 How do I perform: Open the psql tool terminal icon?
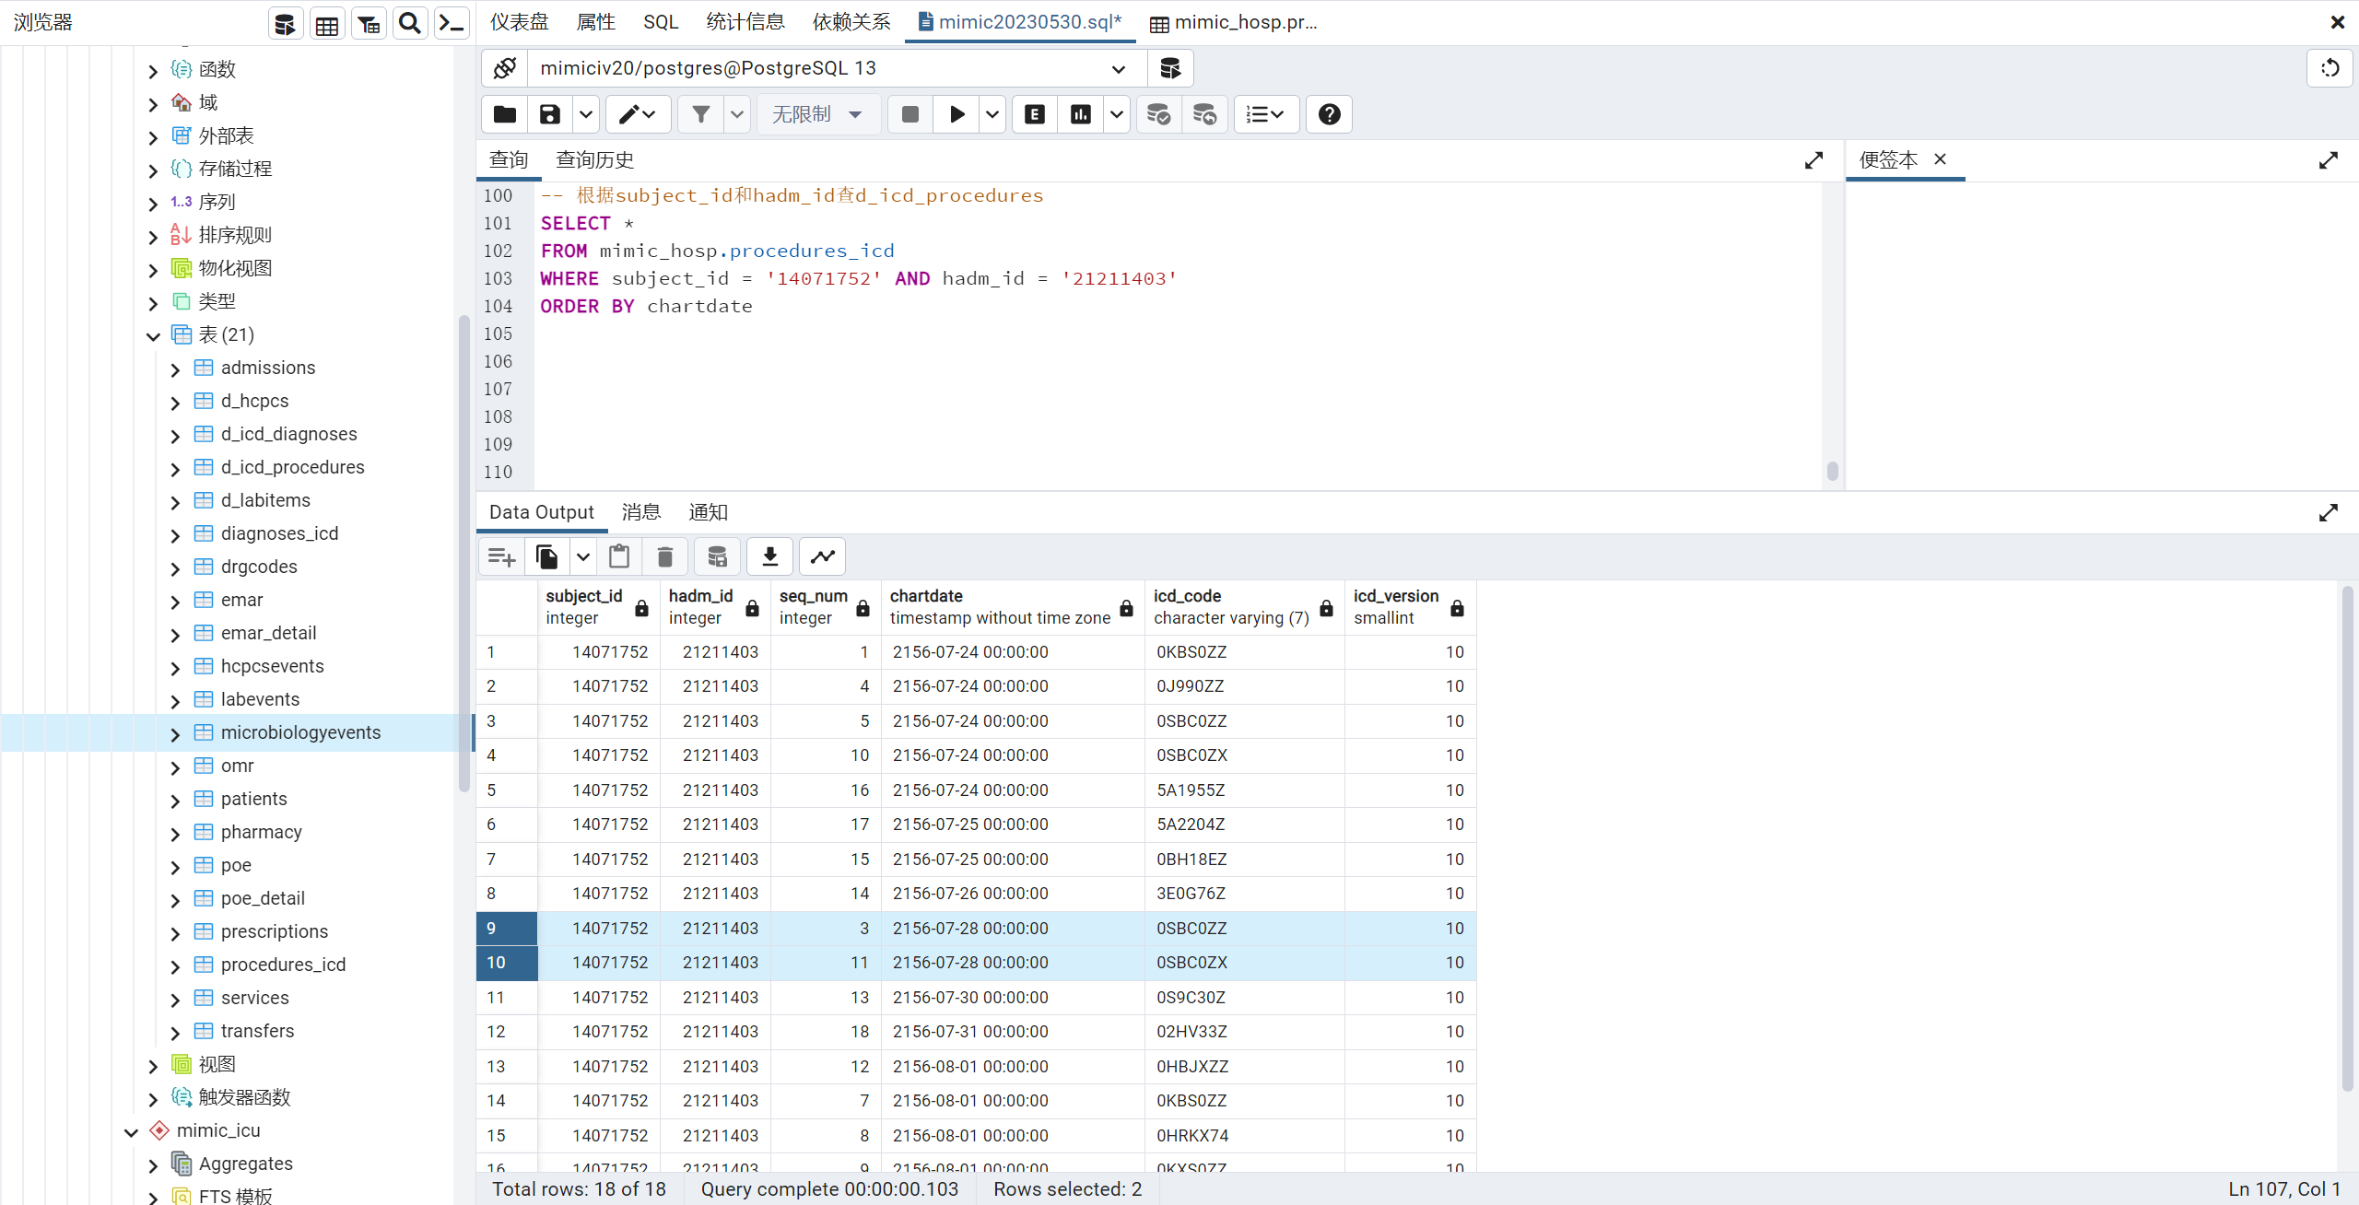[452, 23]
